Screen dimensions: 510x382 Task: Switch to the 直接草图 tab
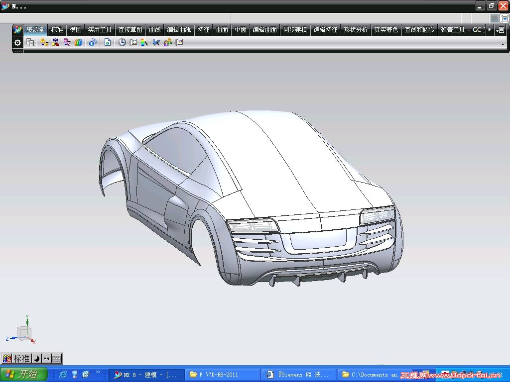pos(130,30)
